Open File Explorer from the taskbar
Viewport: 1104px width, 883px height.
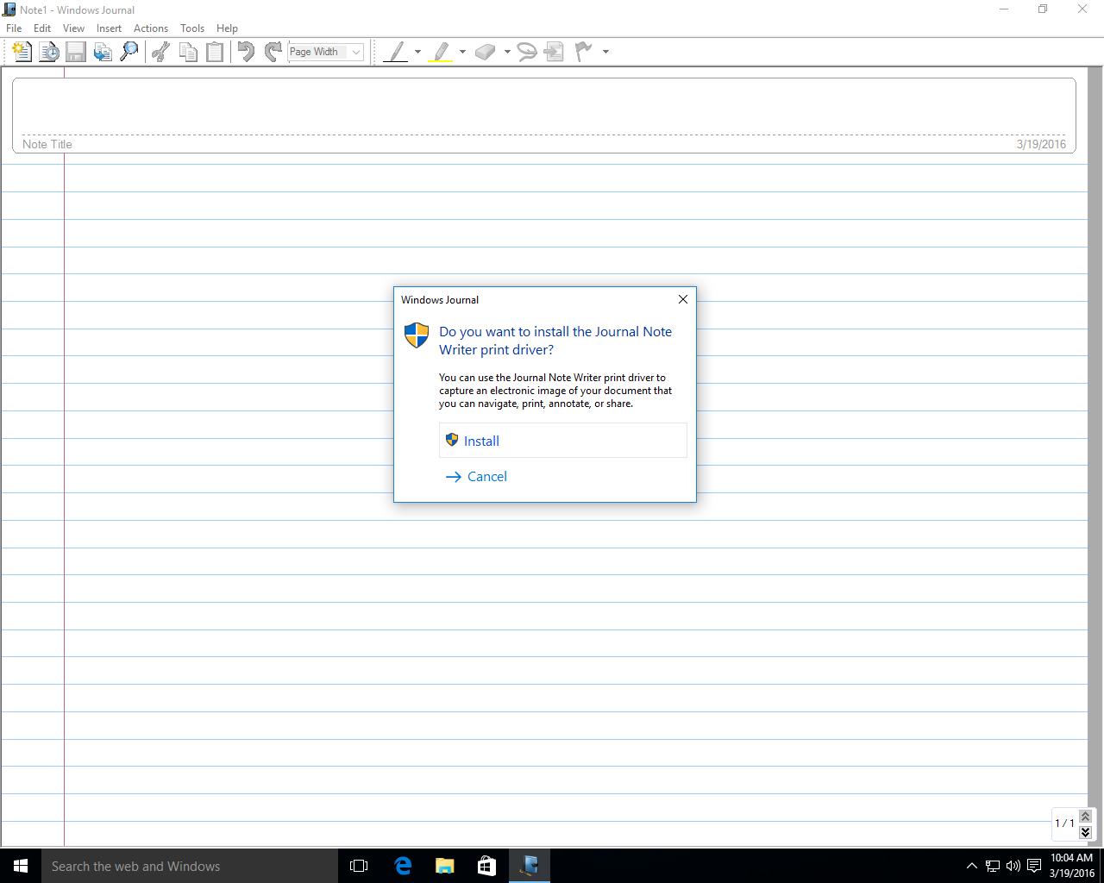[x=444, y=866]
